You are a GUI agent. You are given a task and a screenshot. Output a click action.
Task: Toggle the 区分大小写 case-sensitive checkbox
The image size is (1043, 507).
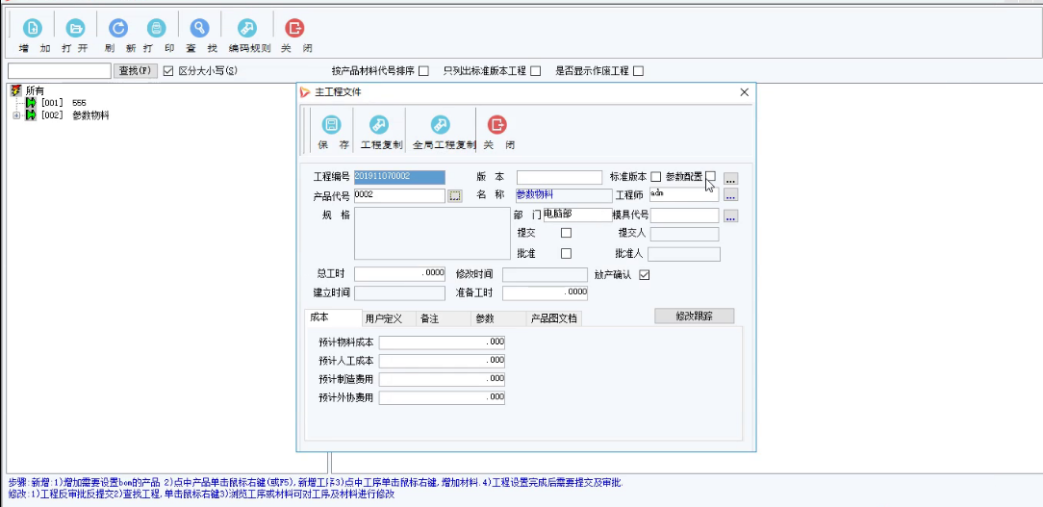(x=168, y=71)
